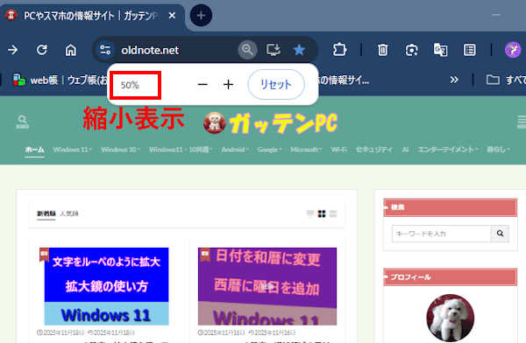Click the trash can extension icon
Viewport: 526px width, 343px height.
tap(383, 50)
